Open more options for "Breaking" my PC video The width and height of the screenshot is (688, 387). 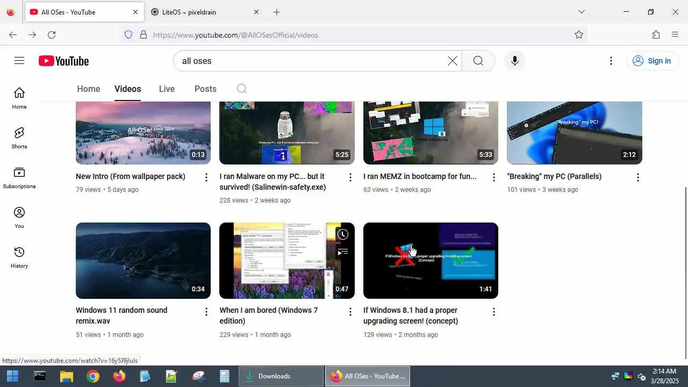(637, 177)
